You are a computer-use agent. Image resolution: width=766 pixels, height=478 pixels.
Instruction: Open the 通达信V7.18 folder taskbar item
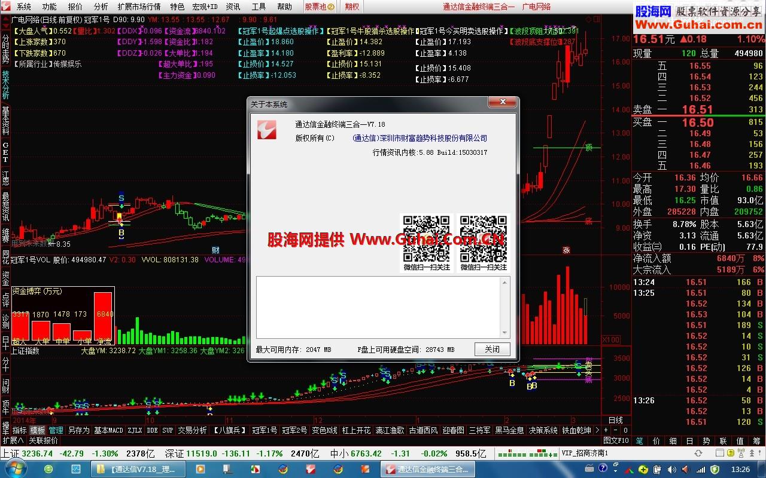tap(139, 469)
